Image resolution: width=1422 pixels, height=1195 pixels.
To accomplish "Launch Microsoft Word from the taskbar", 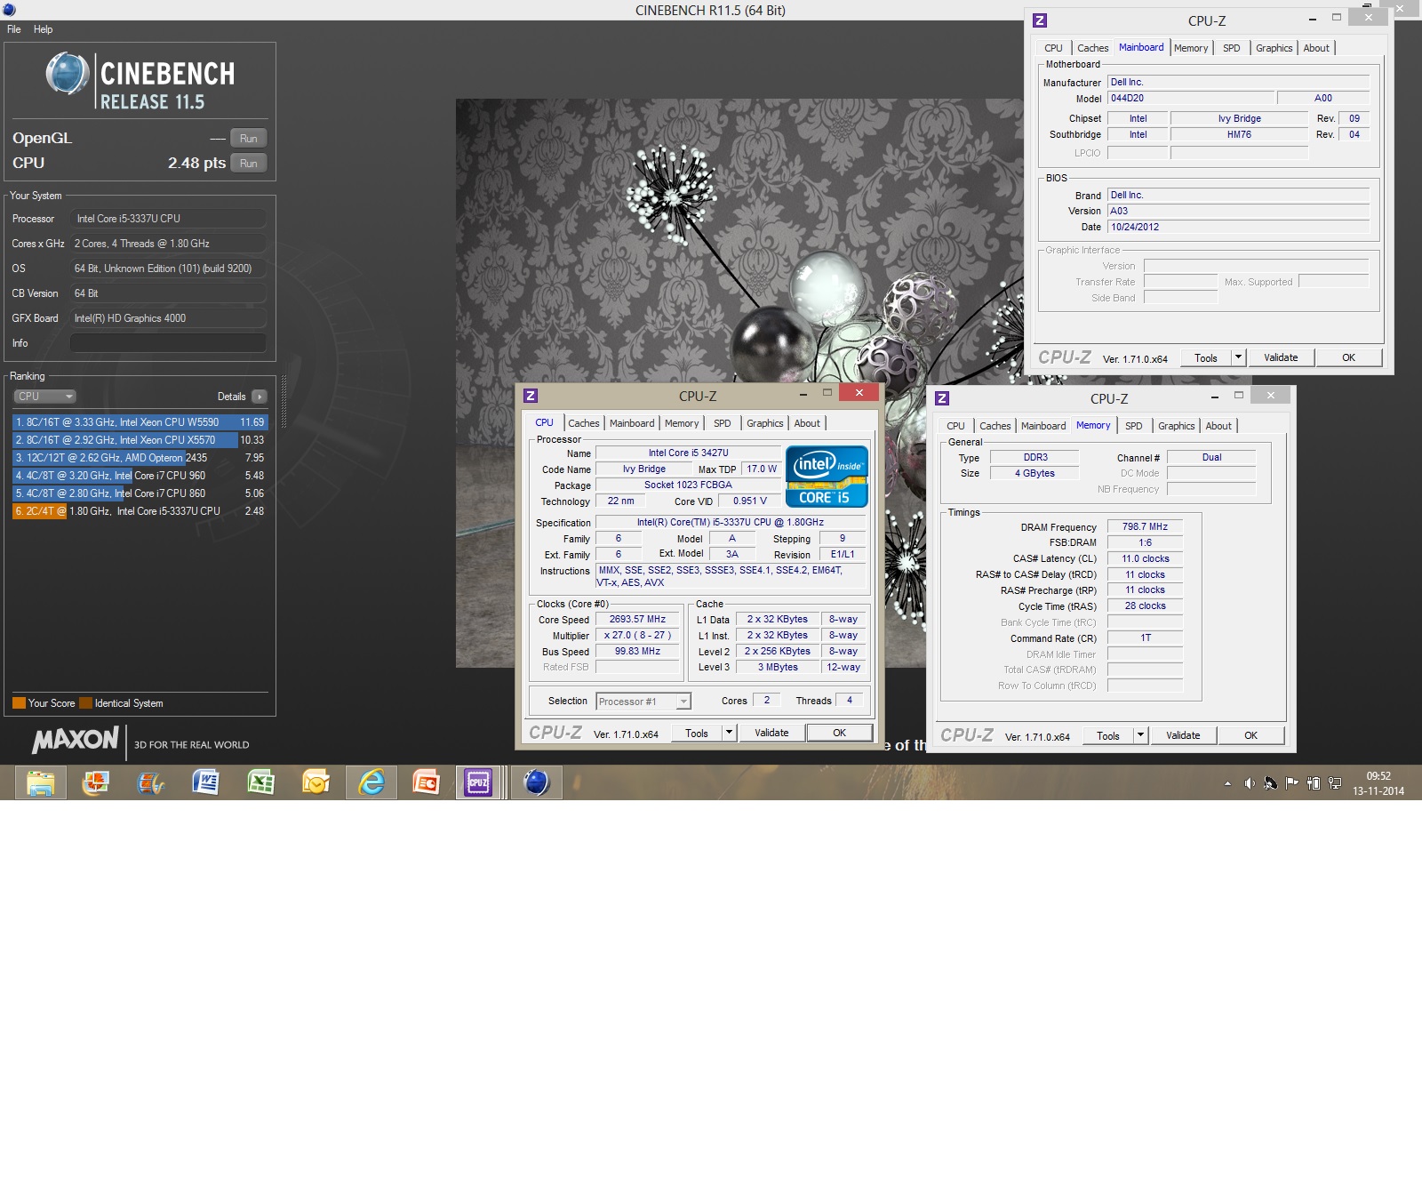I will pyautogui.click(x=206, y=783).
